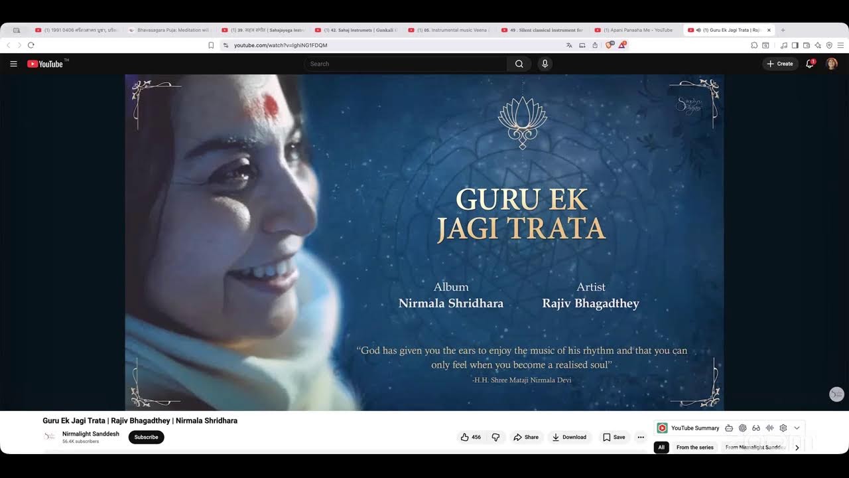The image size is (849, 478).
Task: Toggle the browser sidebar panel
Action: click(x=795, y=45)
